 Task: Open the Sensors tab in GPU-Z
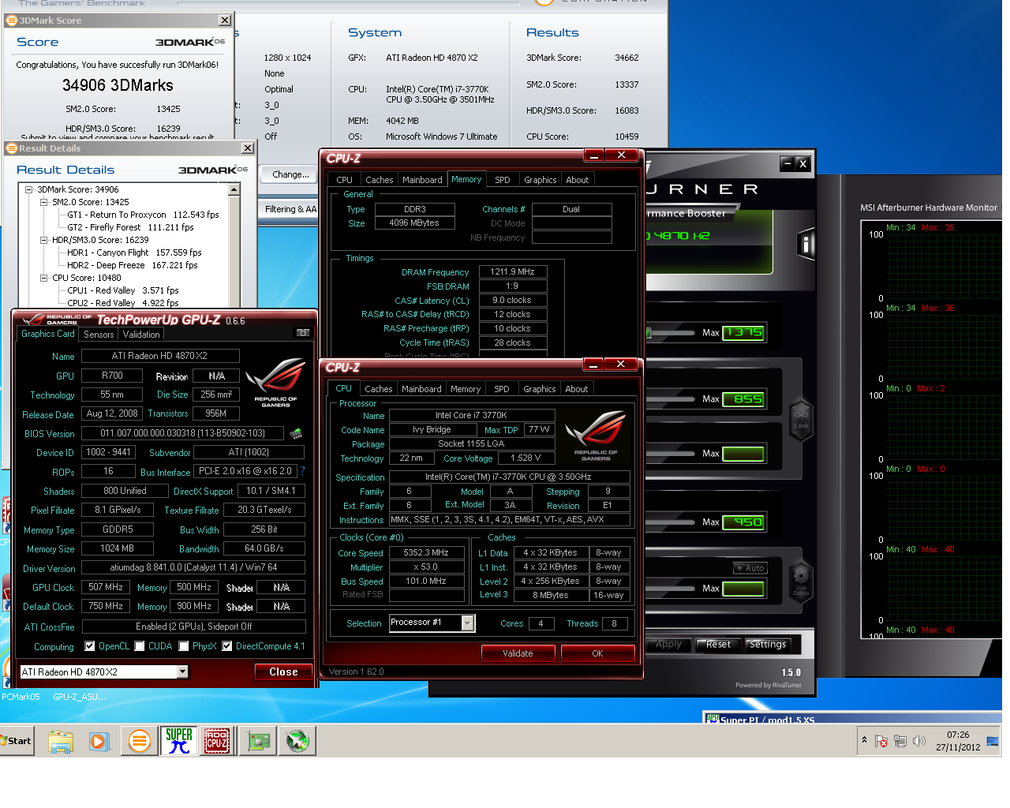click(x=99, y=335)
